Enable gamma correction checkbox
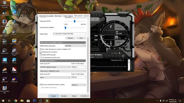Screen dimensions: 184x103 tap(41, 52)
